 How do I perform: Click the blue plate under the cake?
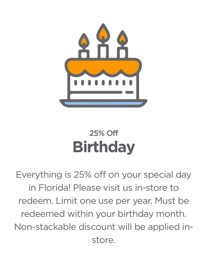[103, 103]
